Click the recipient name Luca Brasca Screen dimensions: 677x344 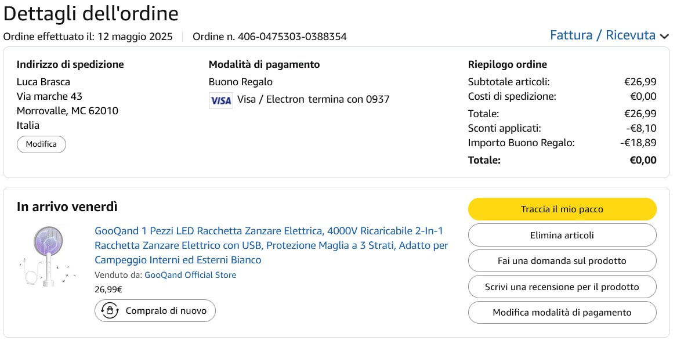click(44, 82)
